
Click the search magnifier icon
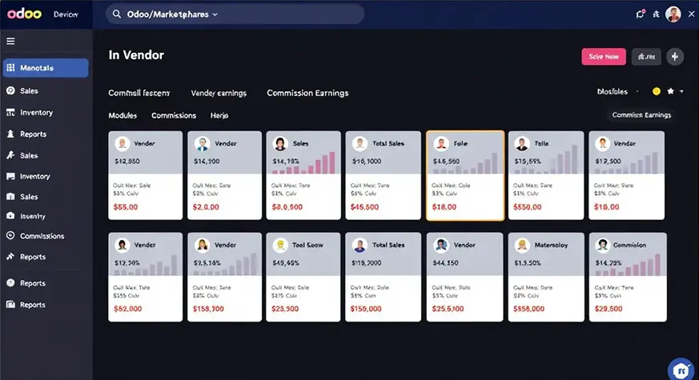pyautogui.click(x=116, y=14)
